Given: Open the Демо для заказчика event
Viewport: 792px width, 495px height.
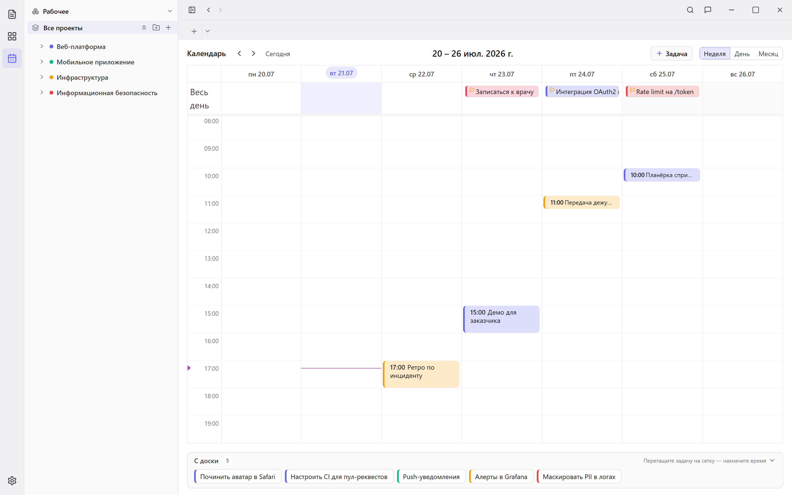Looking at the screenshot, I should (x=501, y=319).
